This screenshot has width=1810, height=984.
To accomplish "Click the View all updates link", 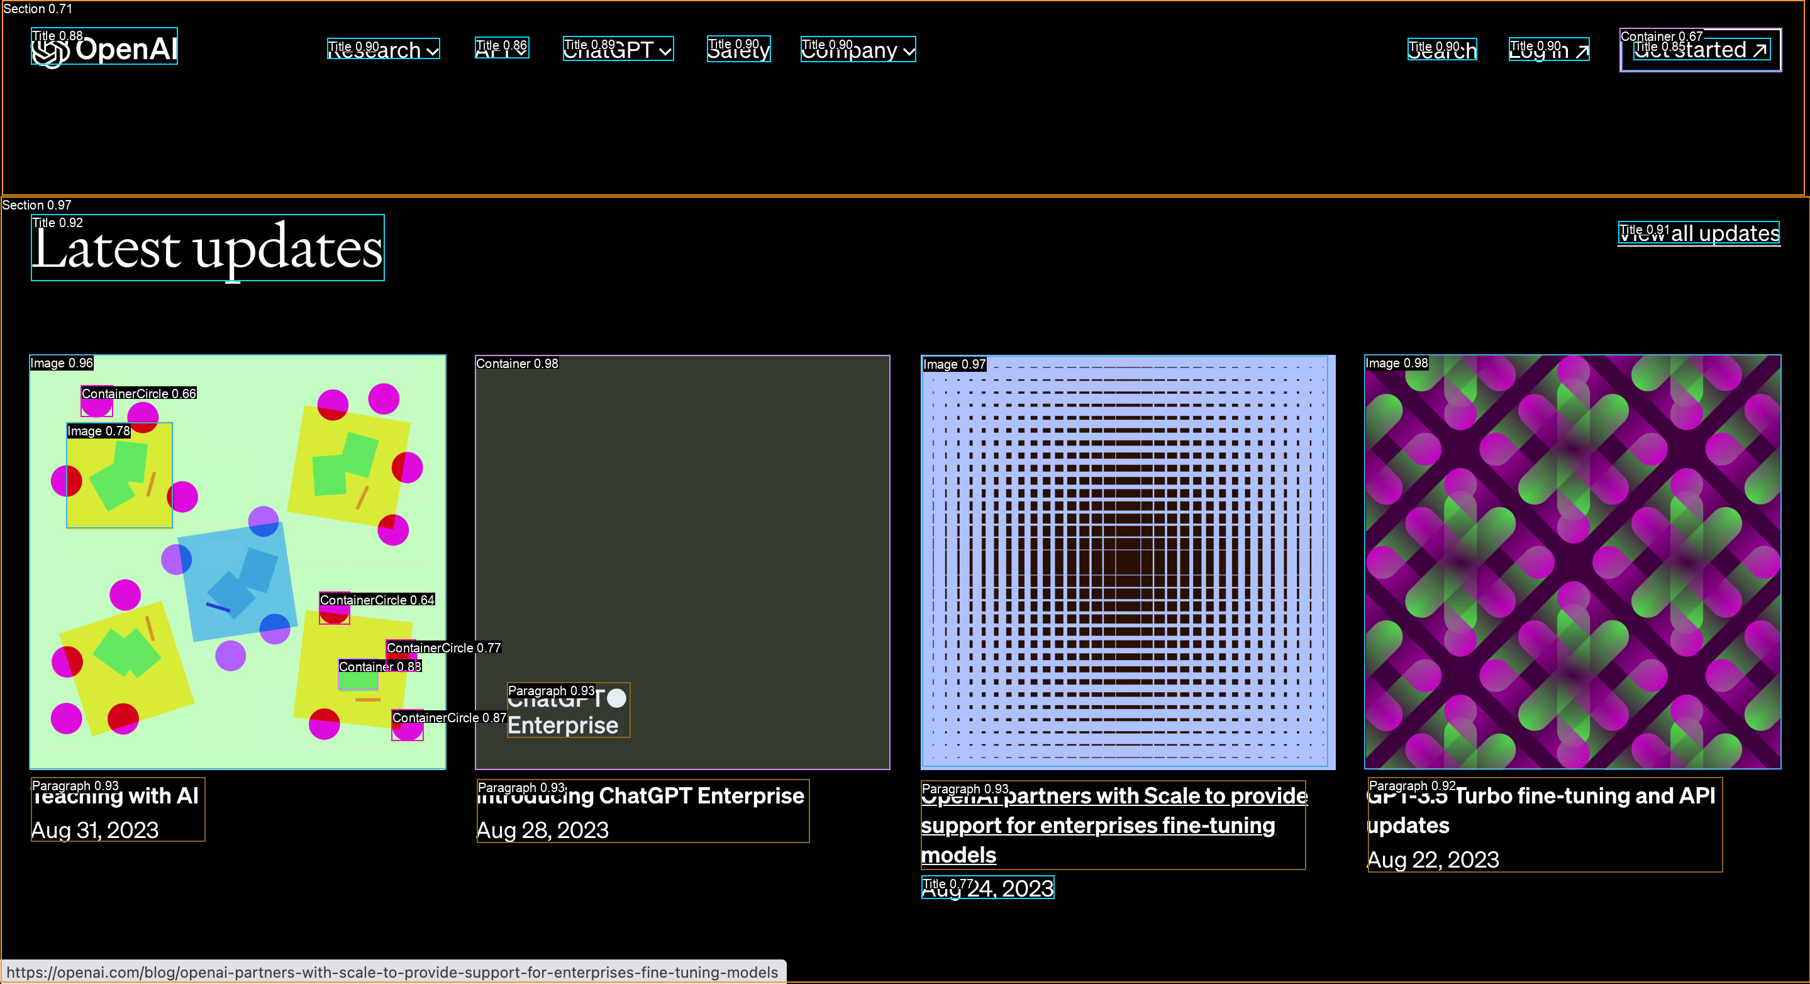I will pyautogui.click(x=1698, y=233).
